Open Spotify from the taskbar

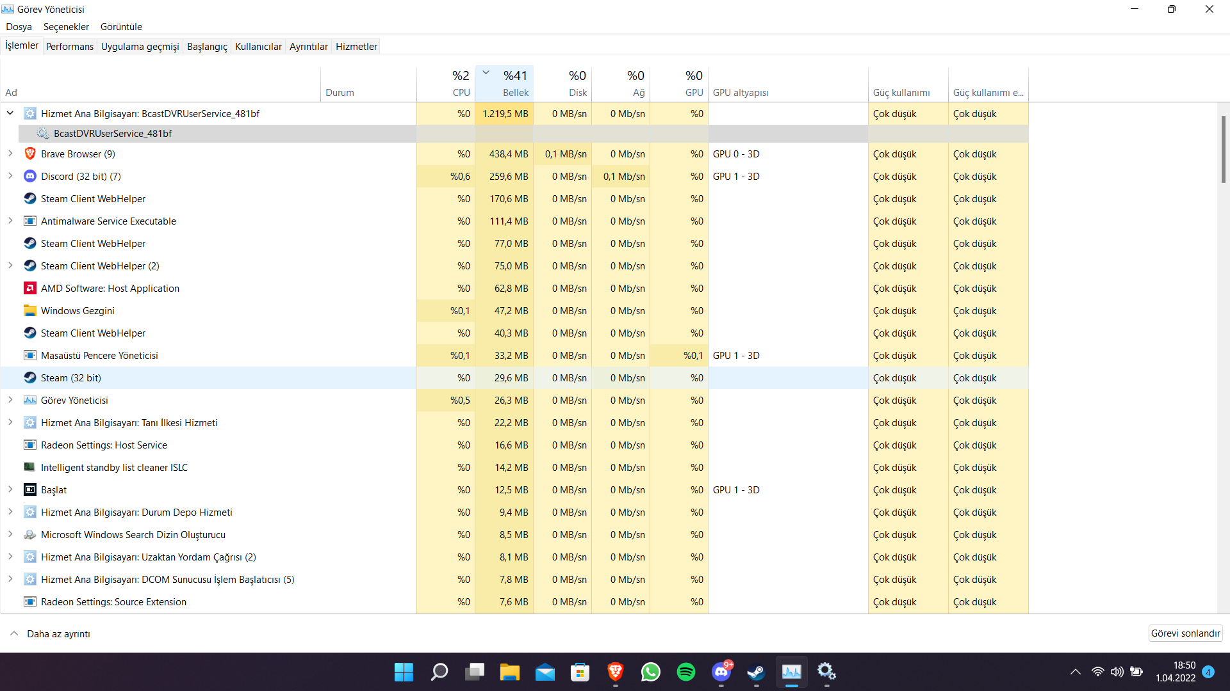(685, 672)
